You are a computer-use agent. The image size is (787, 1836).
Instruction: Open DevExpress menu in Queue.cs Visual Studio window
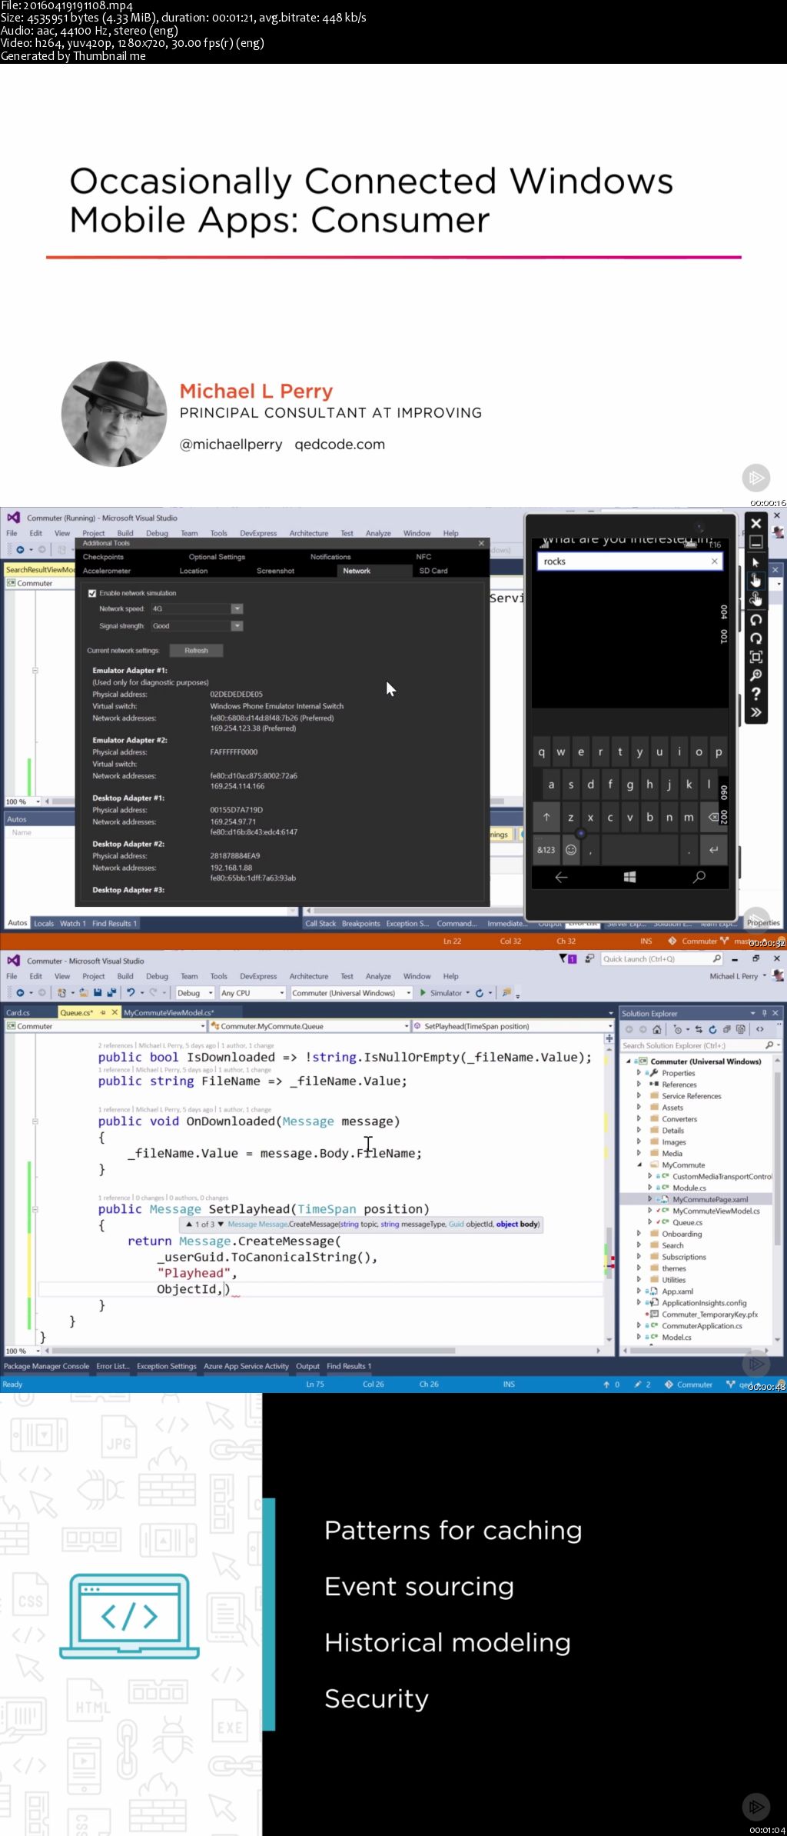(x=258, y=976)
